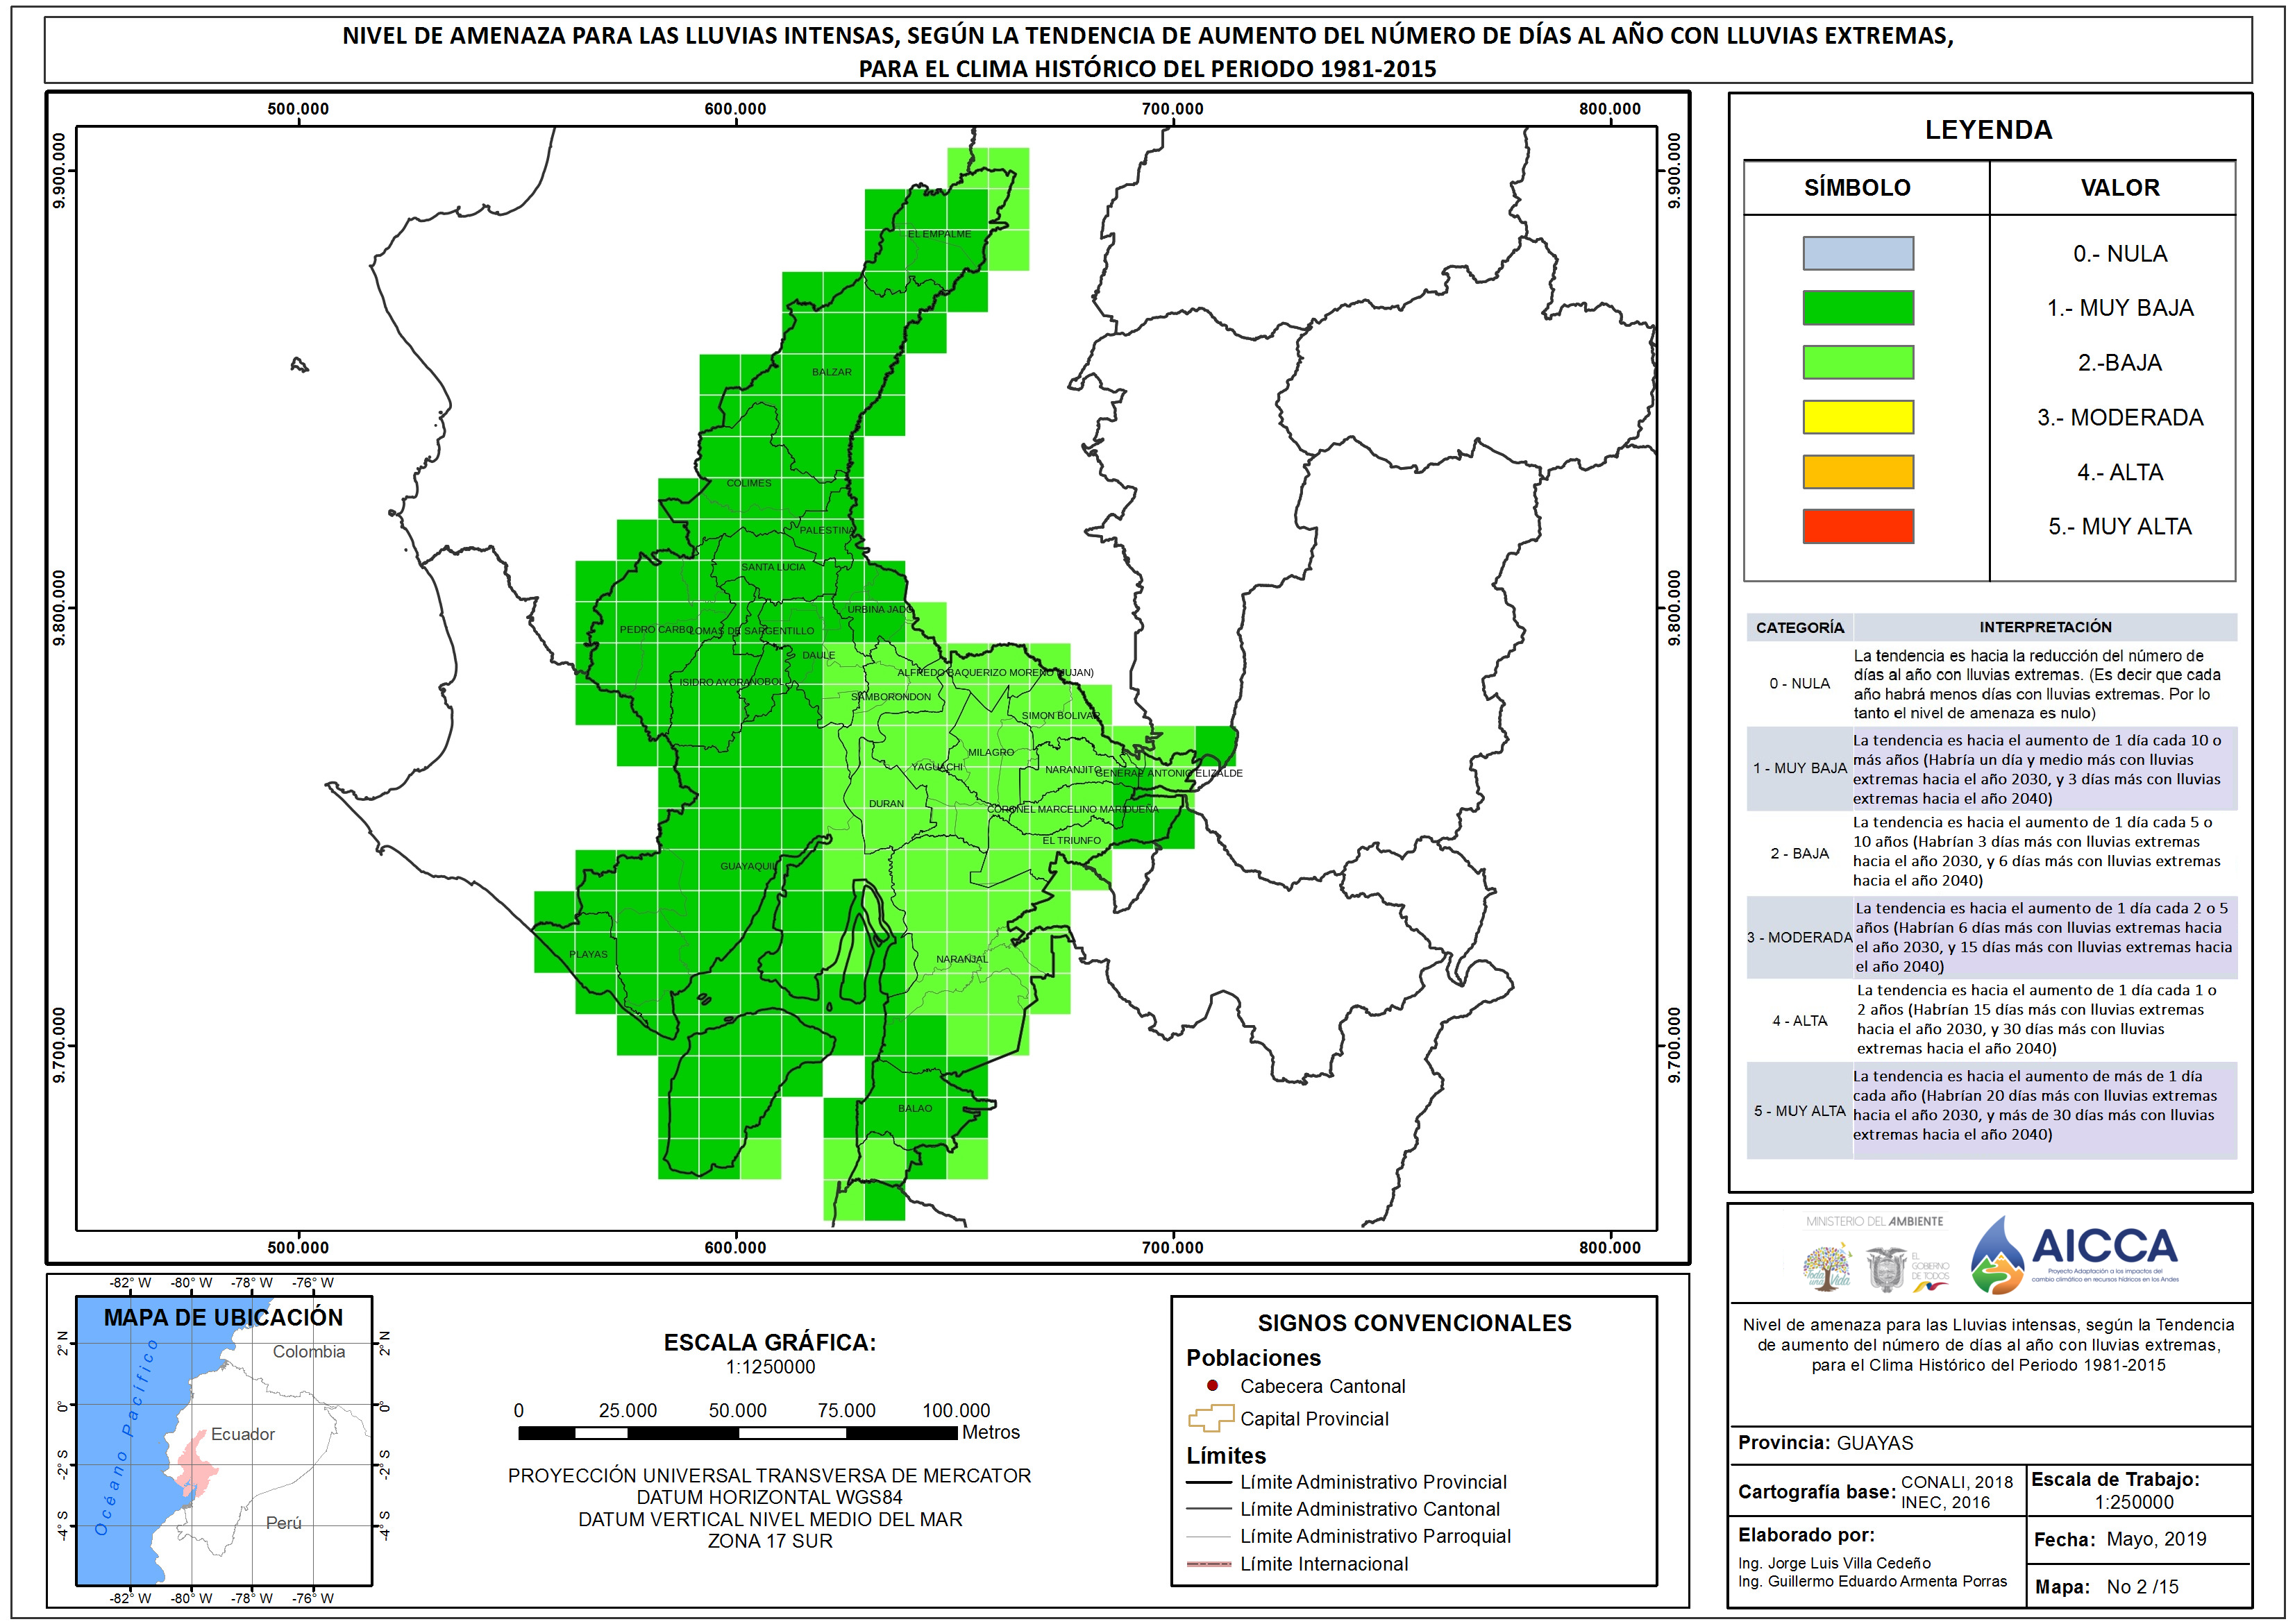This screenshot has width=2295, height=1624.
Task: Click the orange ALTA legend swatch
Action: (x=1857, y=471)
